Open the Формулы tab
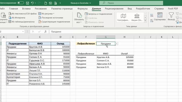 pos(82,8)
